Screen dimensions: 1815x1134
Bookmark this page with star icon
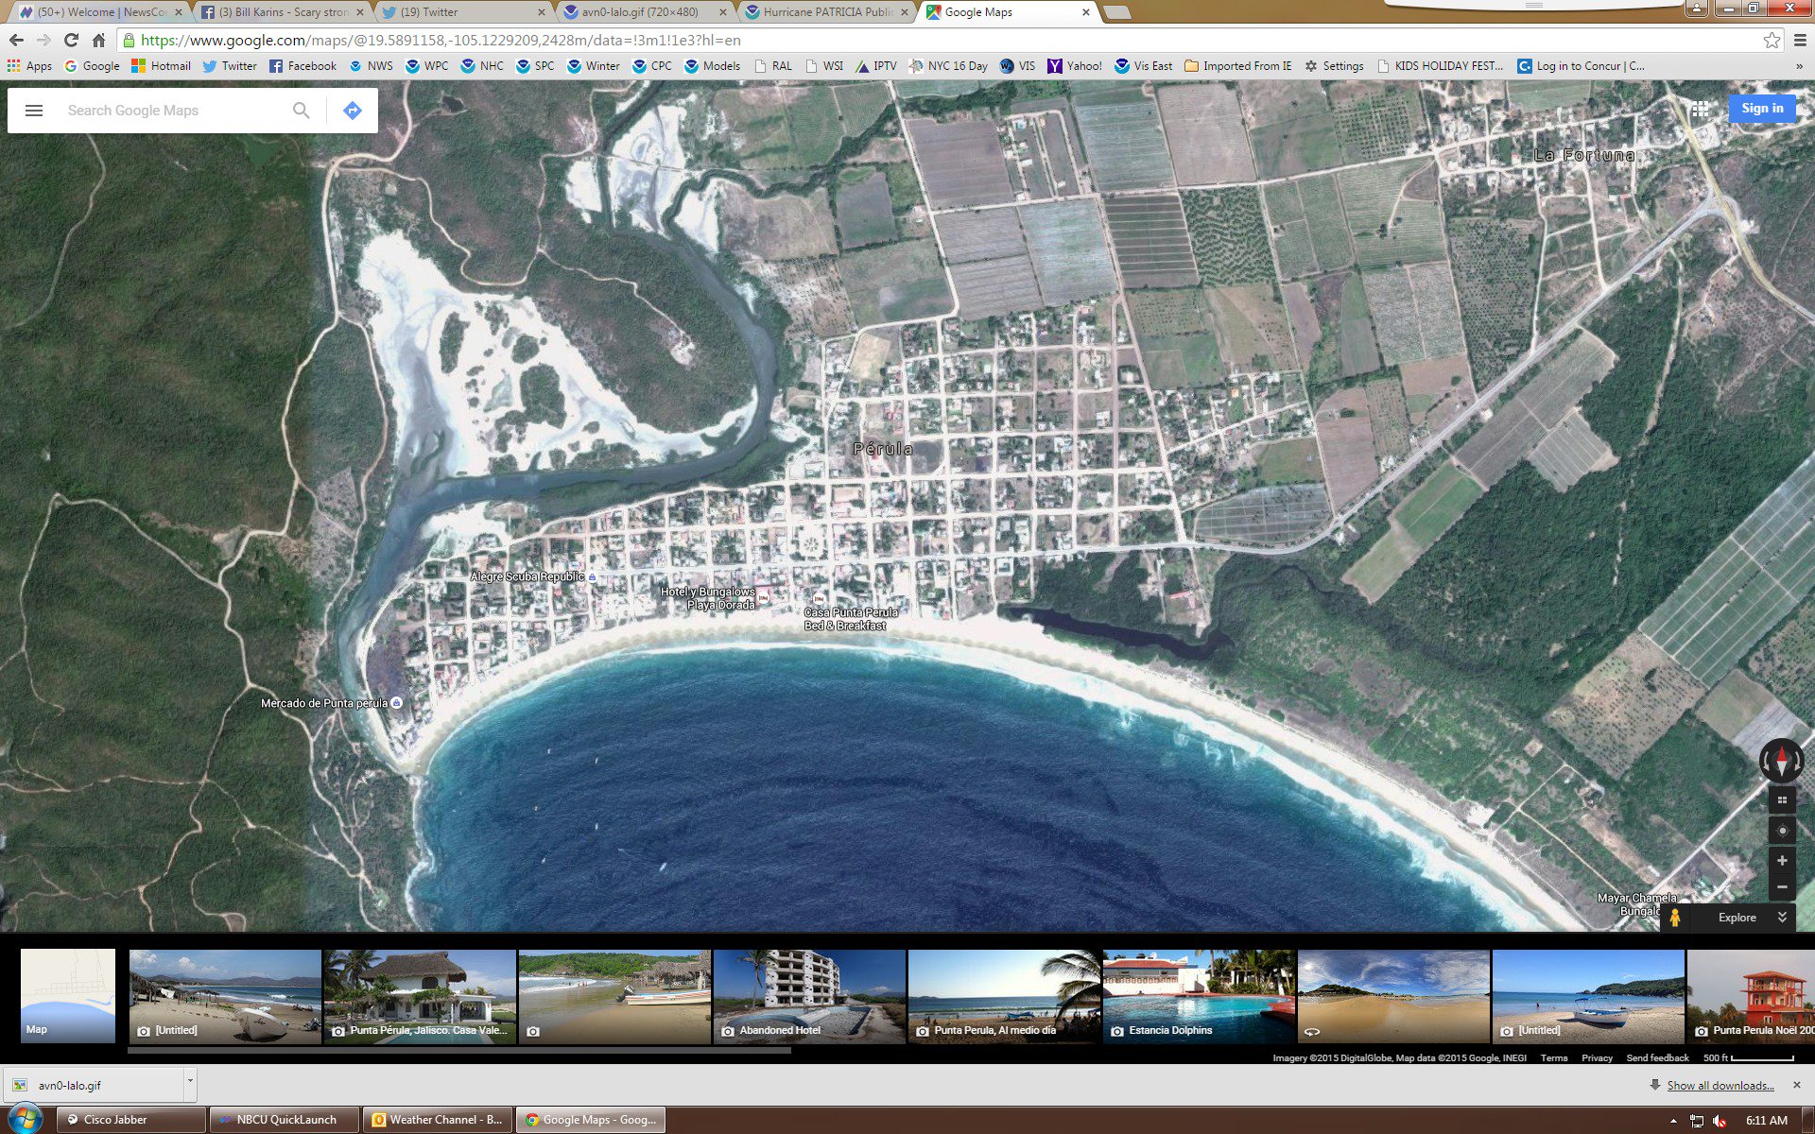coord(1771,41)
